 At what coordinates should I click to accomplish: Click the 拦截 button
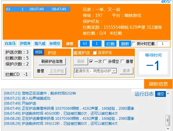point(110,44)
